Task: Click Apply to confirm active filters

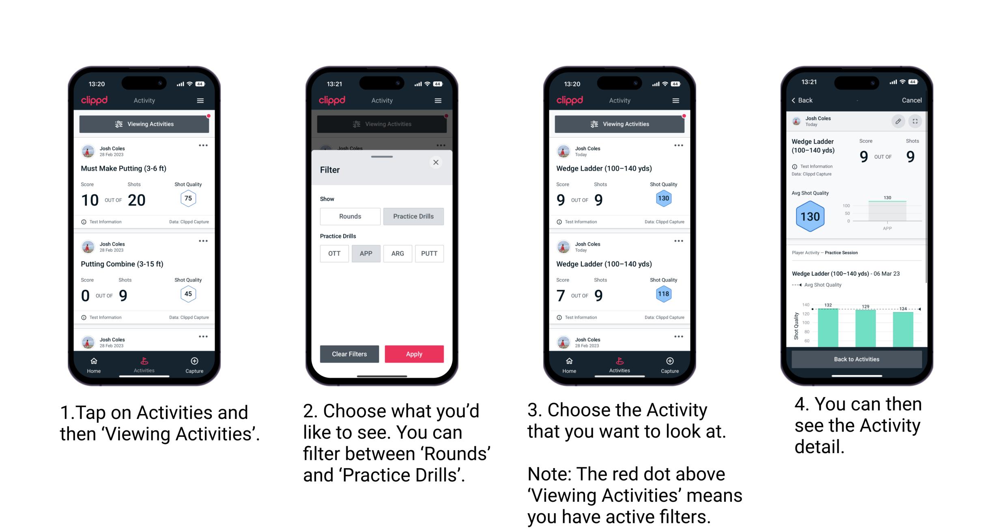Action: pyautogui.click(x=414, y=354)
